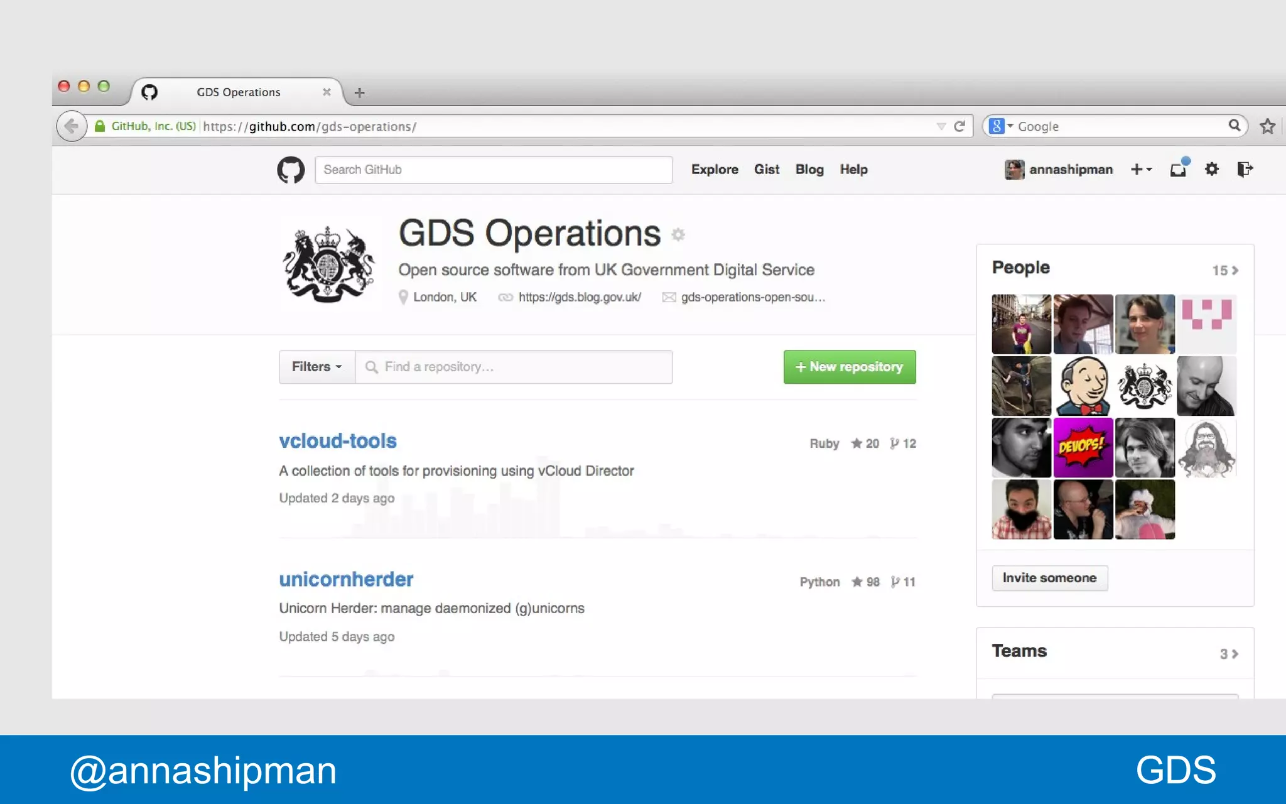Expand the plus create-new dropdown
1286x804 pixels.
click(1141, 169)
